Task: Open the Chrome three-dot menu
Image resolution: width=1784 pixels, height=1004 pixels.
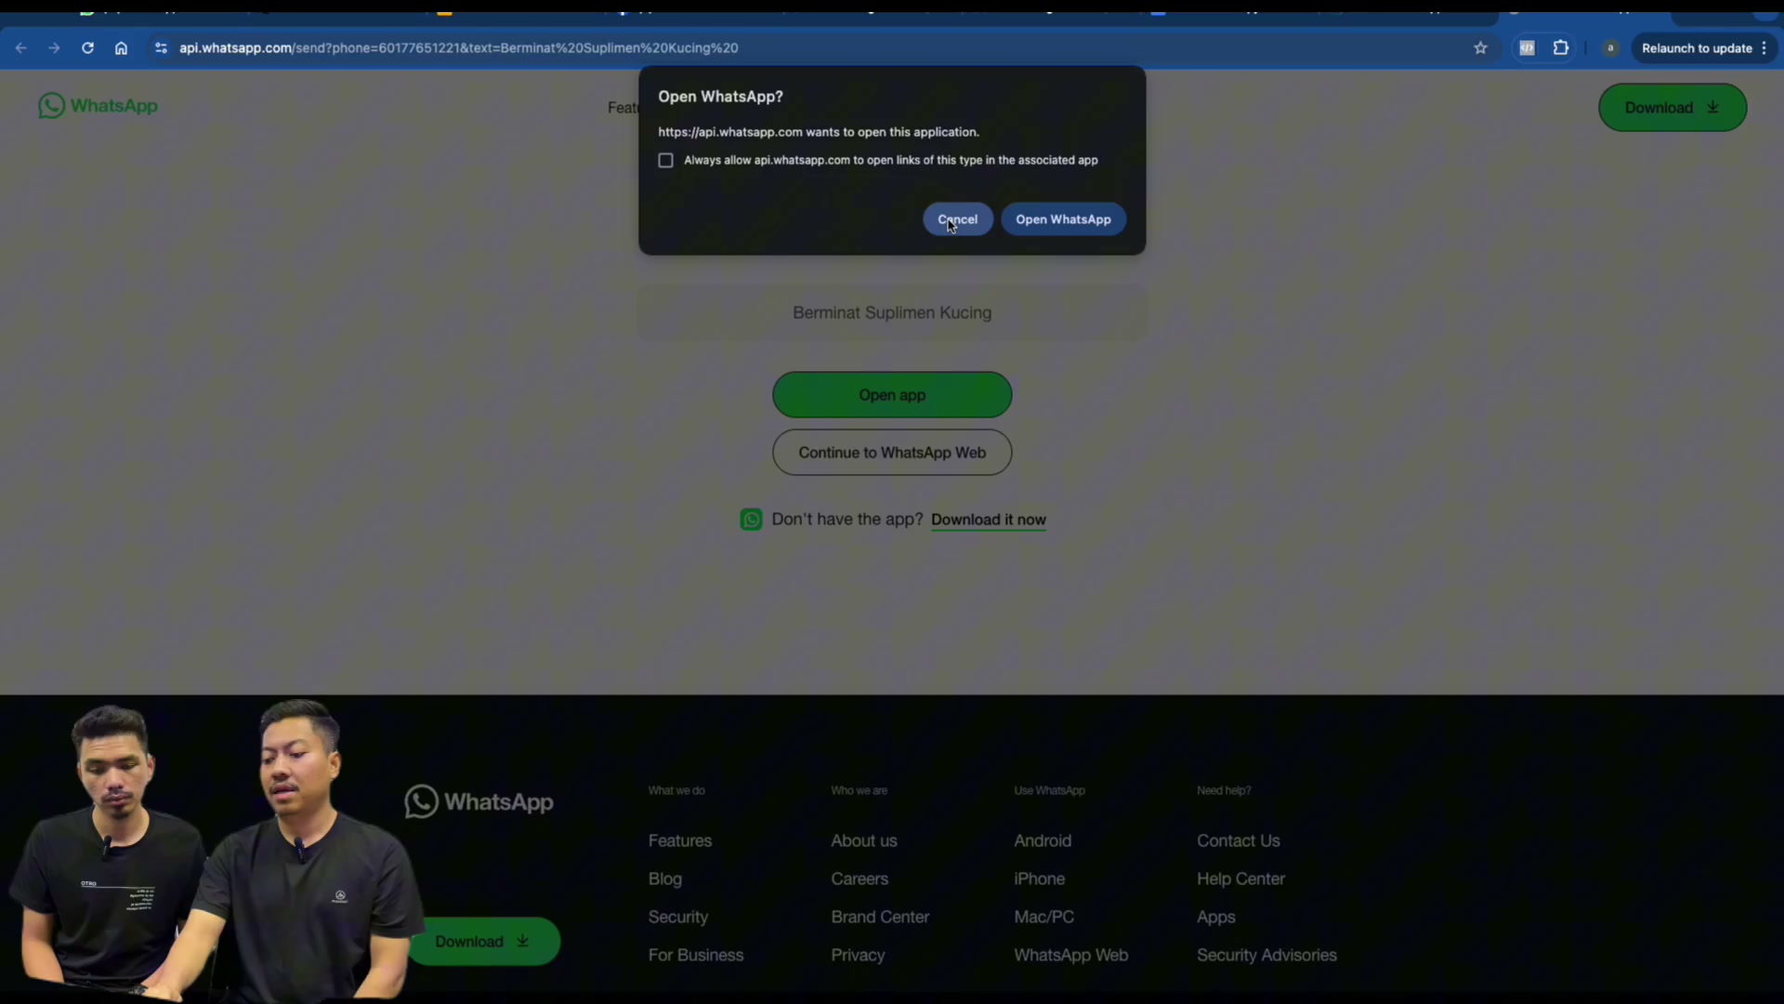Action: point(1764,48)
